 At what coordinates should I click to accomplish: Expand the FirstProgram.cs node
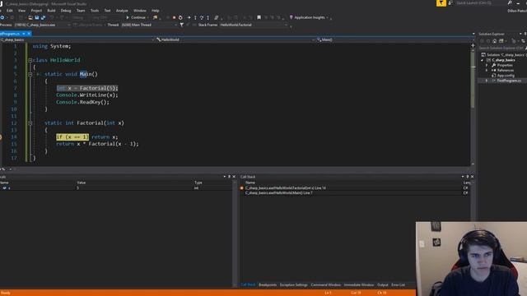tap(487, 81)
